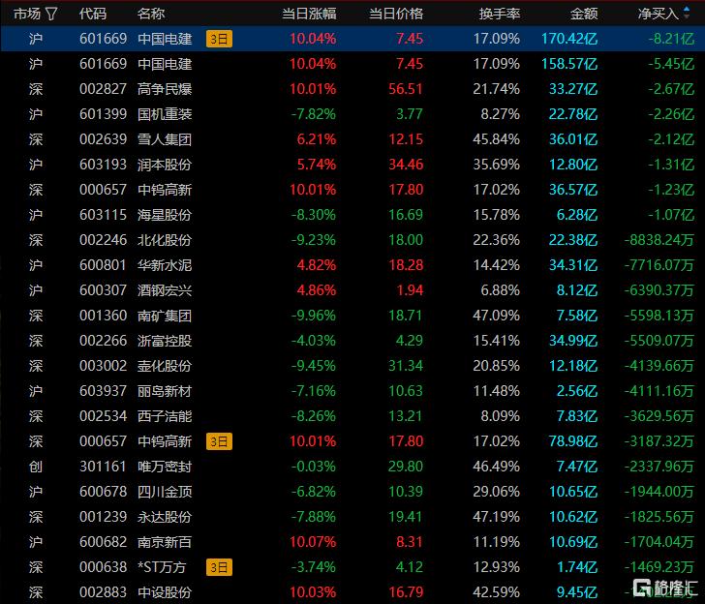
Task: Sort by the 换手率 column header
Action: (499, 14)
